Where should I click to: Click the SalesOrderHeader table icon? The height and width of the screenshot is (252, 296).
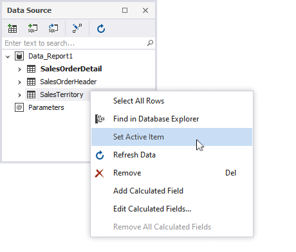click(32, 82)
